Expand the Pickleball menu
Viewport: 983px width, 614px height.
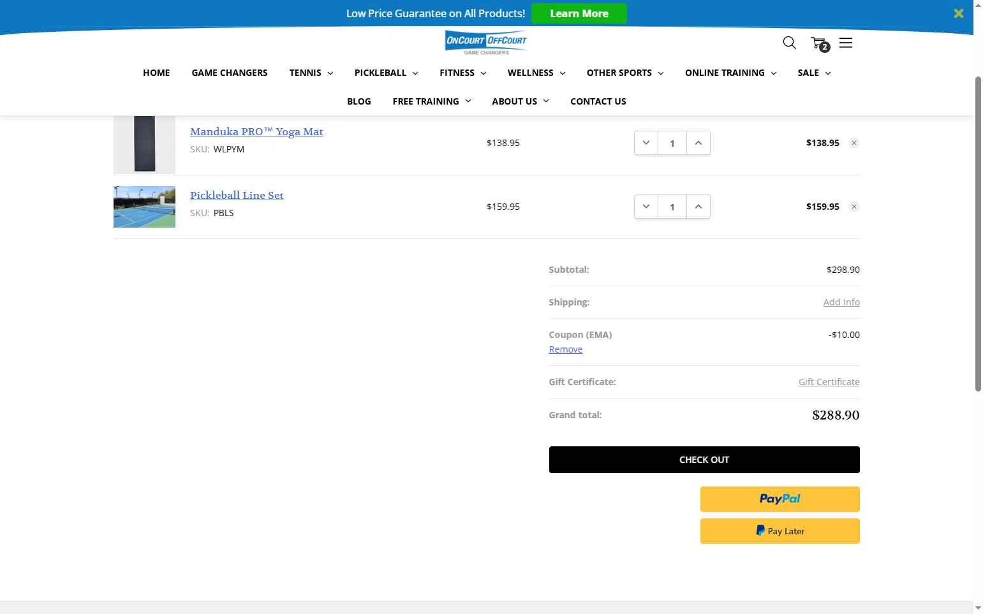386,73
